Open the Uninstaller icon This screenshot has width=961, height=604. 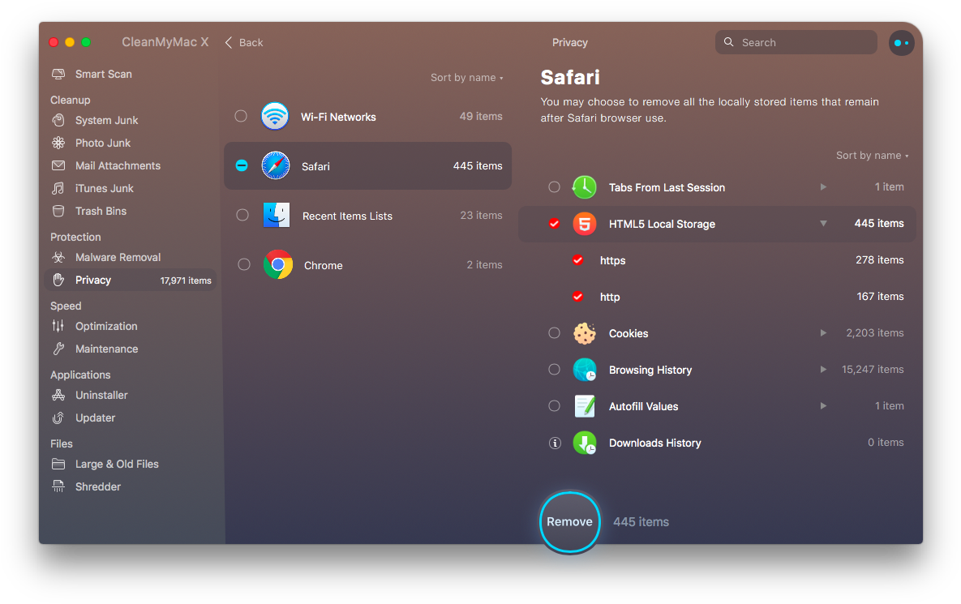coord(58,395)
